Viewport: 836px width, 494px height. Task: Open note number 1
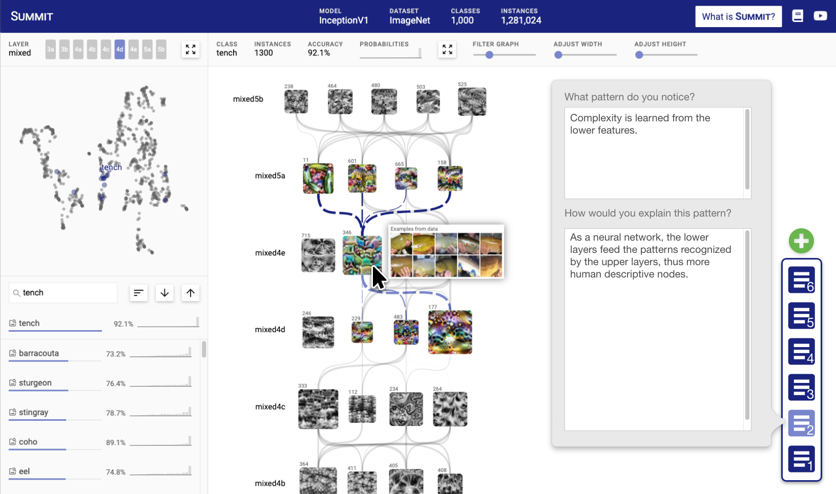click(801, 459)
